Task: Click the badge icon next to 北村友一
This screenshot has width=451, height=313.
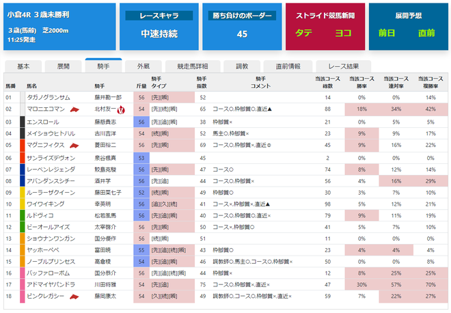Action: click(x=122, y=109)
